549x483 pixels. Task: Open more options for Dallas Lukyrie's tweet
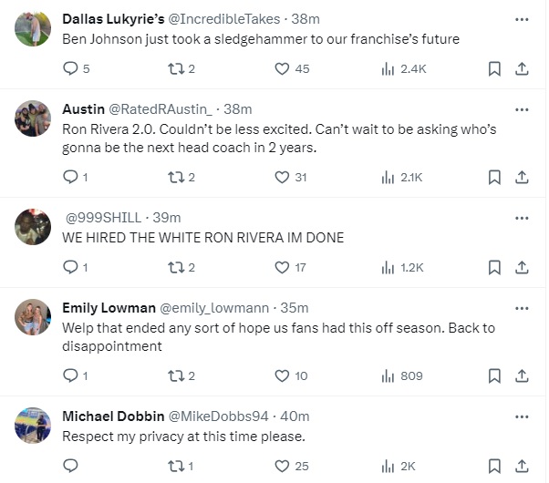(522, 18)
